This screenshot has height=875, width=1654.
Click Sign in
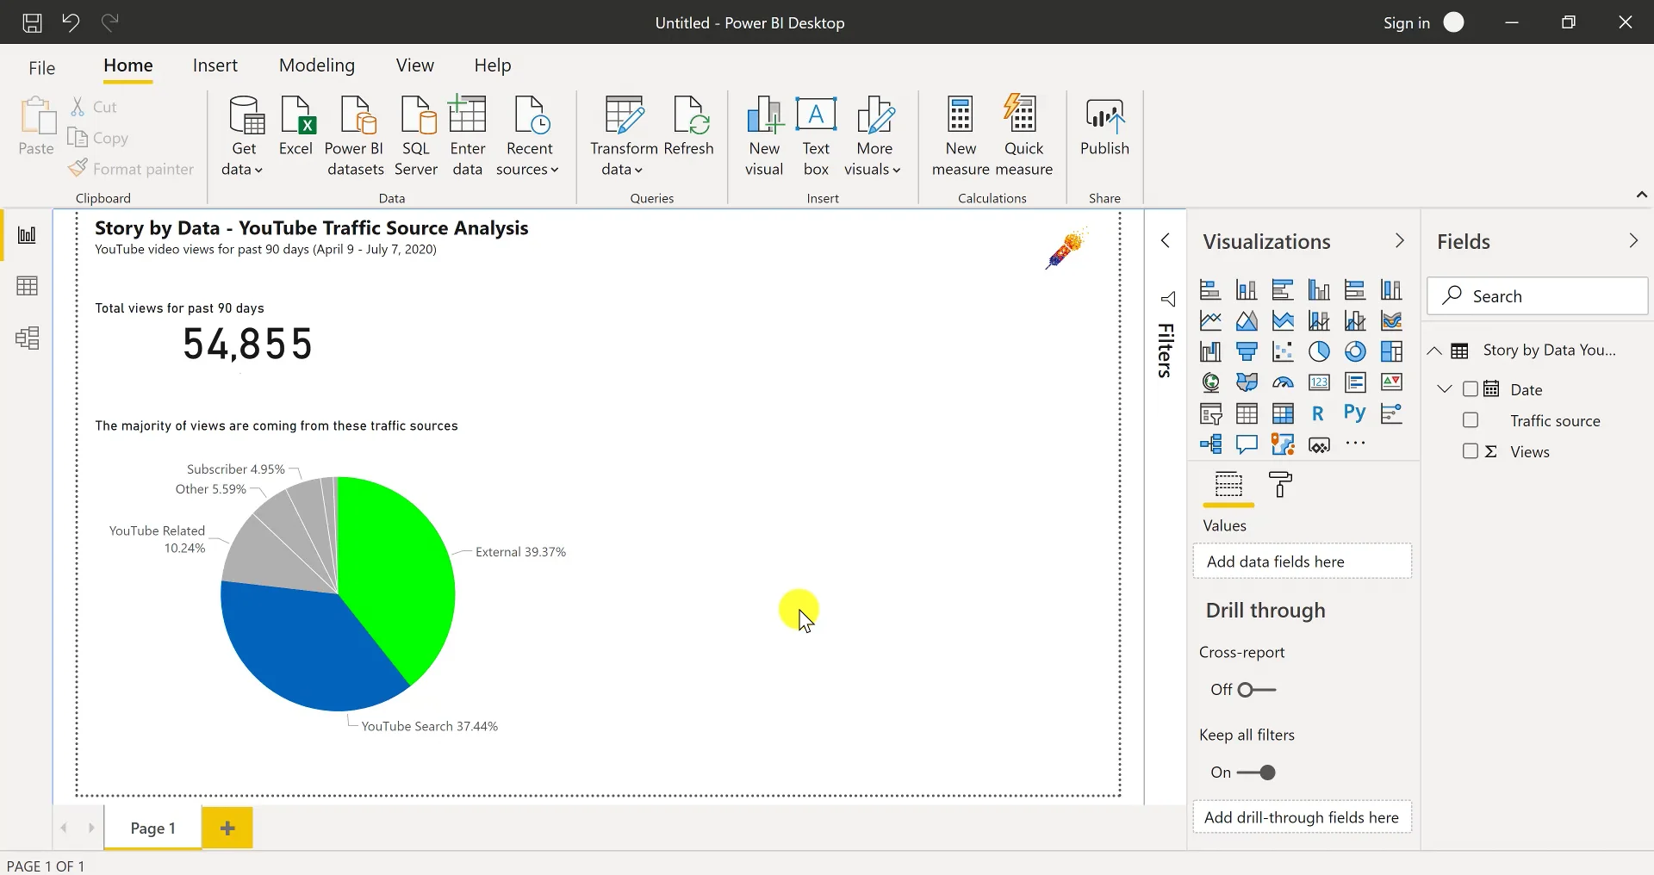click(1407, 23)
